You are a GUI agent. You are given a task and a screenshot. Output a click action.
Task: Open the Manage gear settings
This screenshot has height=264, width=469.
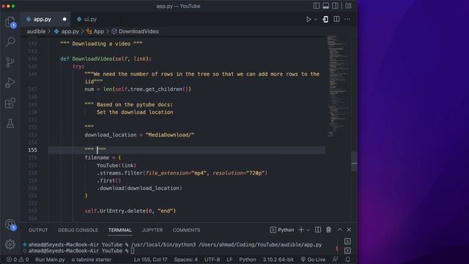click(x=10, y=244)
